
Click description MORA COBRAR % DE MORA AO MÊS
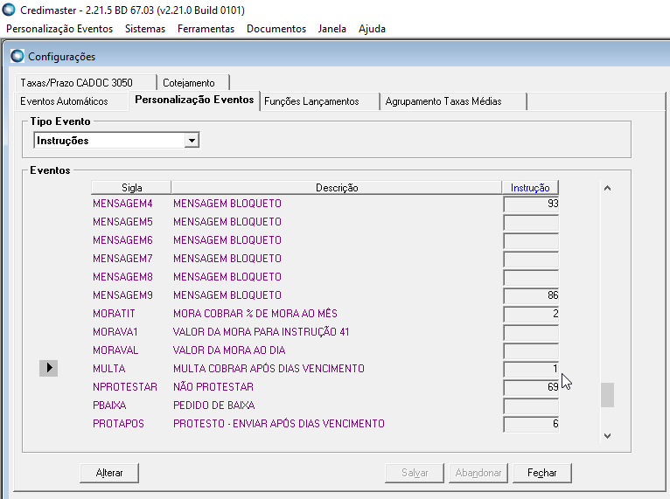coord(255,314)
